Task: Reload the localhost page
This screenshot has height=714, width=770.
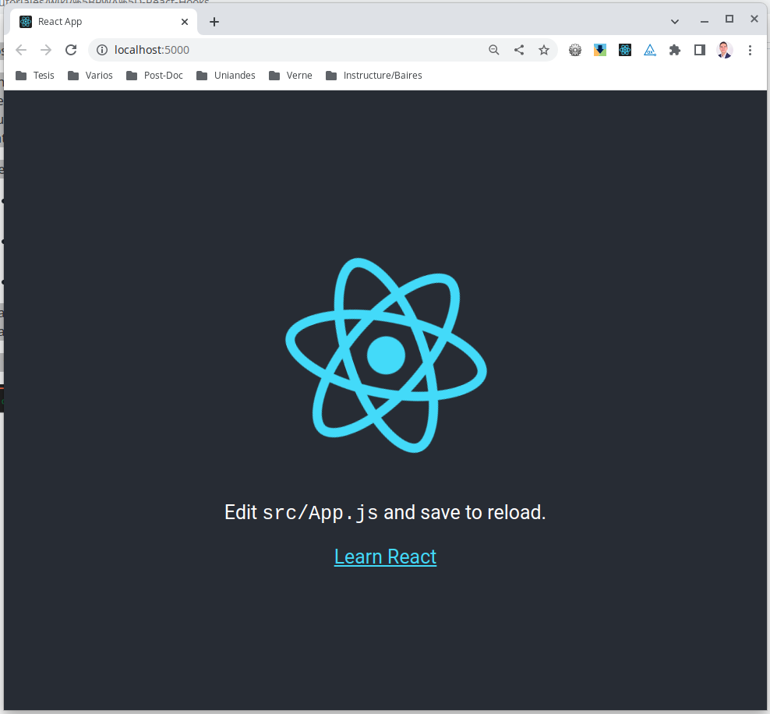Action: (71, 50)
